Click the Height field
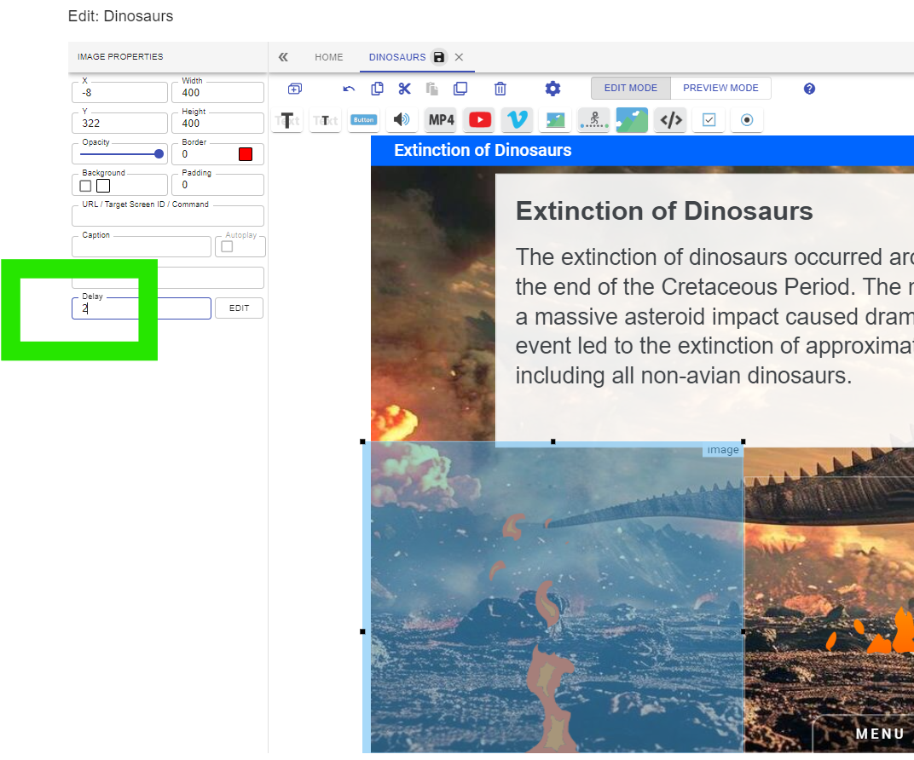914x760 pixels. 218,124
